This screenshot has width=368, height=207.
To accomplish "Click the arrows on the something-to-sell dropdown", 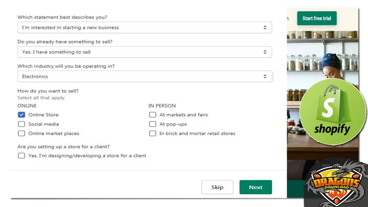I will 265,52.
